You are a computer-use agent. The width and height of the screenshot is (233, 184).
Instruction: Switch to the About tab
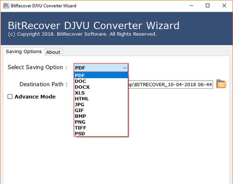(53, 52)
